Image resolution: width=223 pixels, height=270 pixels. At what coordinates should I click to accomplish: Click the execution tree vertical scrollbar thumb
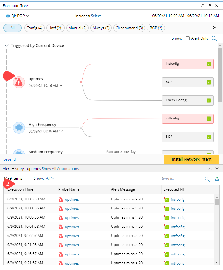pyautogui.click(x=220, y=75)
